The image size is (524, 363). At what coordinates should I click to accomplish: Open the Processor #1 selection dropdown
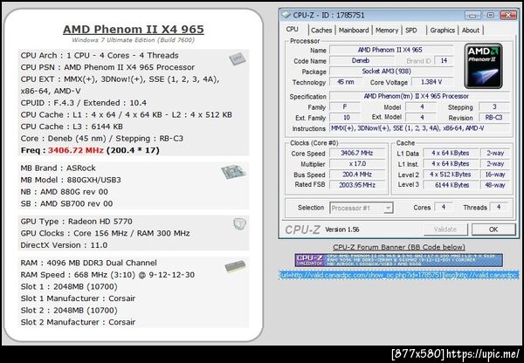pos(362,208)
